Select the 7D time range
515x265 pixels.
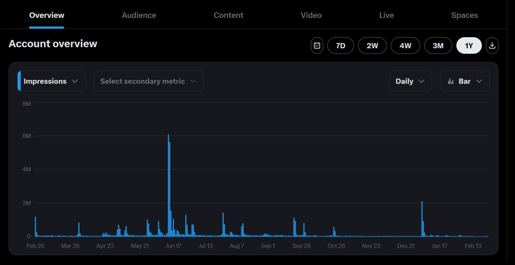(x=340, y=46)
